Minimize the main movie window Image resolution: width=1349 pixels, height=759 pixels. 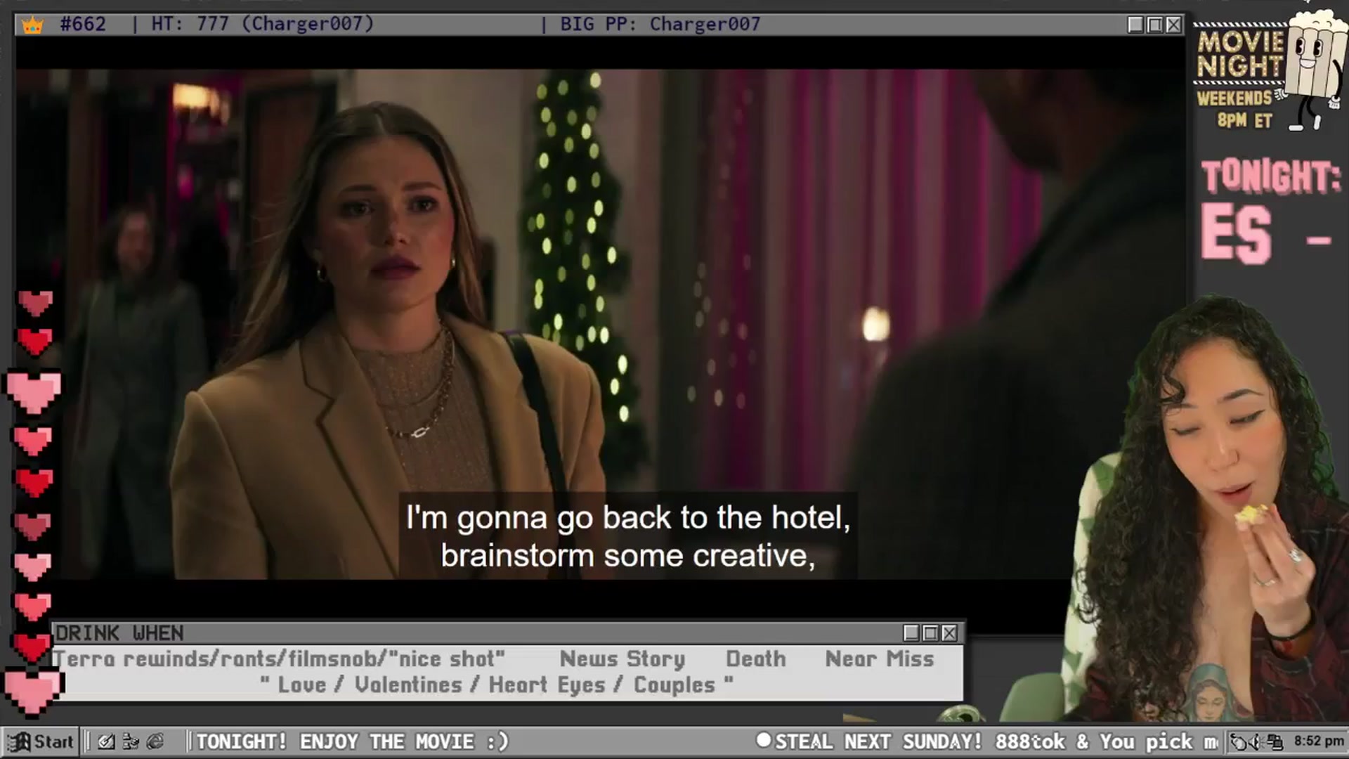[x=1135, y=25]
